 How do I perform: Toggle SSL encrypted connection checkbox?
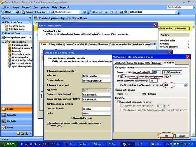click(122, 76)
